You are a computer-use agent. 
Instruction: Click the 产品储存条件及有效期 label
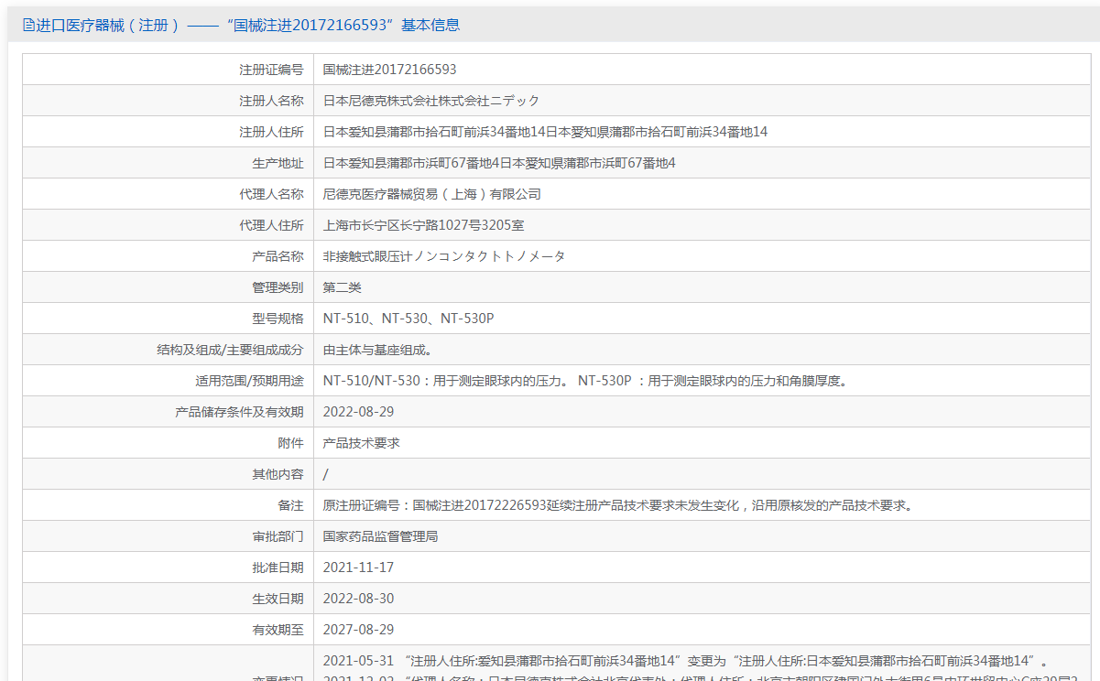coord(239,412)
